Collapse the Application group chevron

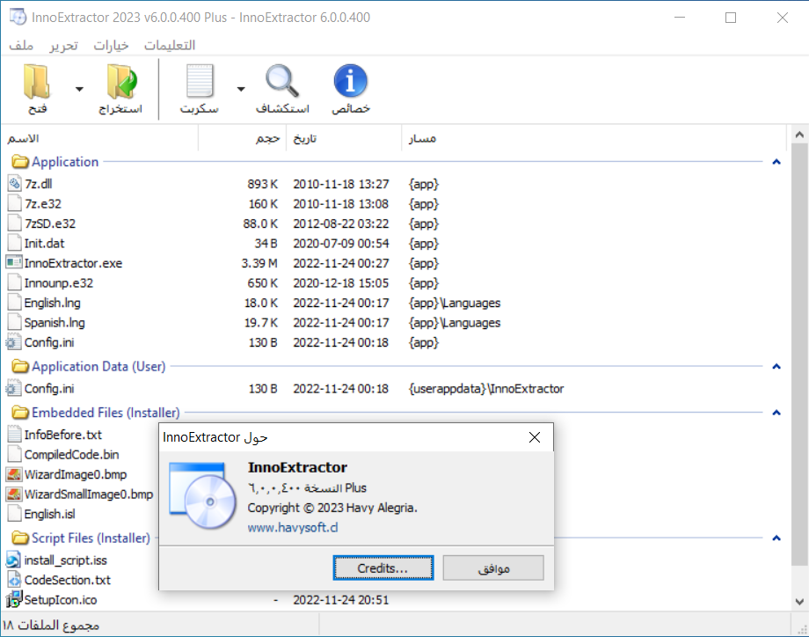(x=776, y=162)
